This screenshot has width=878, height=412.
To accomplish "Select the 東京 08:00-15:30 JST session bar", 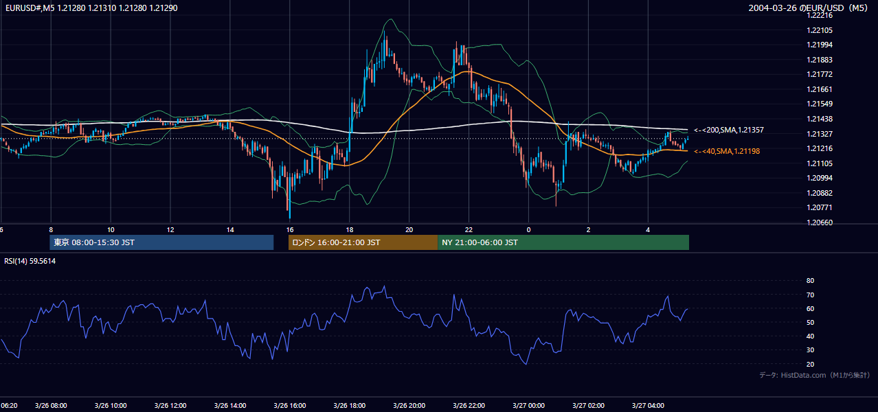I will point(161,242).
